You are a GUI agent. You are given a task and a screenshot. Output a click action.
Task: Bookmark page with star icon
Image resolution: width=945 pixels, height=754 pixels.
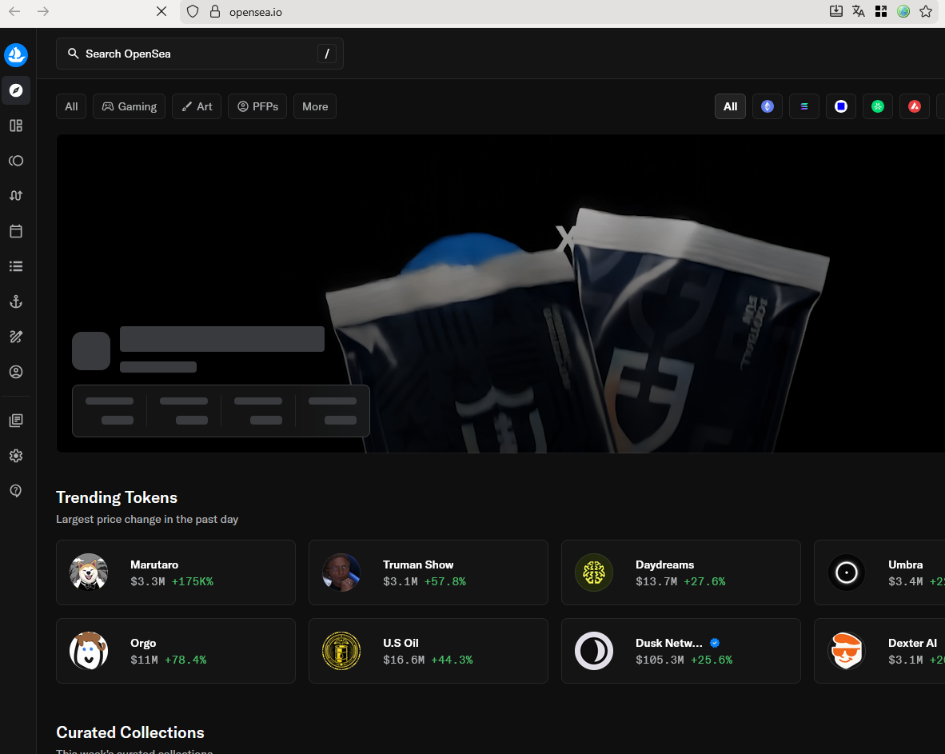926,11
